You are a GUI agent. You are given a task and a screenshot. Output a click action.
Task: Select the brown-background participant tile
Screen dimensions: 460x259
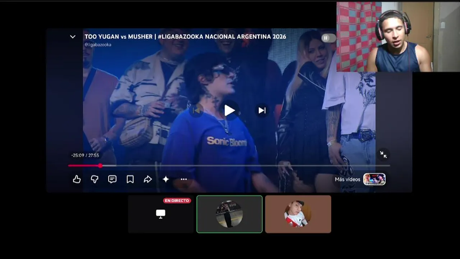point(298,214)
